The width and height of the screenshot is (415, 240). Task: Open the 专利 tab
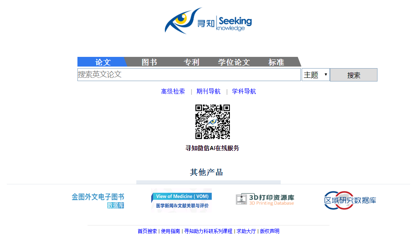(x=191, y=62)
